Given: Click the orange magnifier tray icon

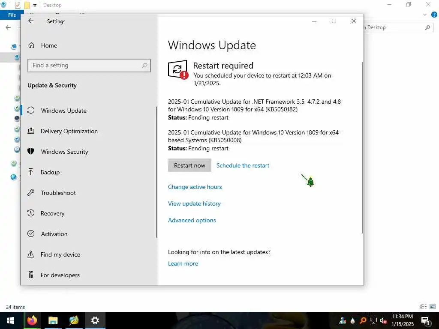Looking at the screenshot, I should pos(363,320).
